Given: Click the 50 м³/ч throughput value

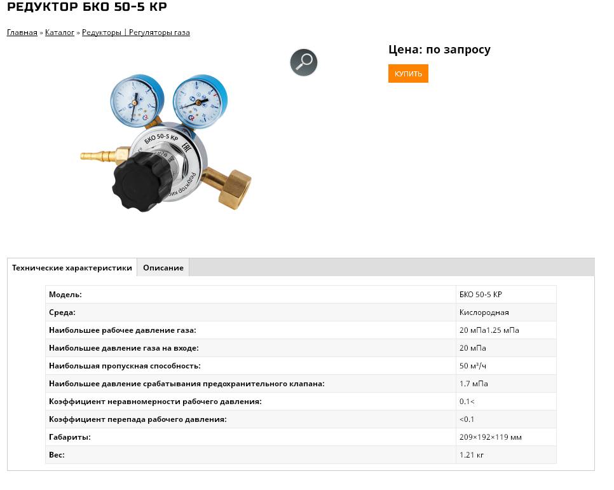Looking at the screenshot, I should (473, 366).
